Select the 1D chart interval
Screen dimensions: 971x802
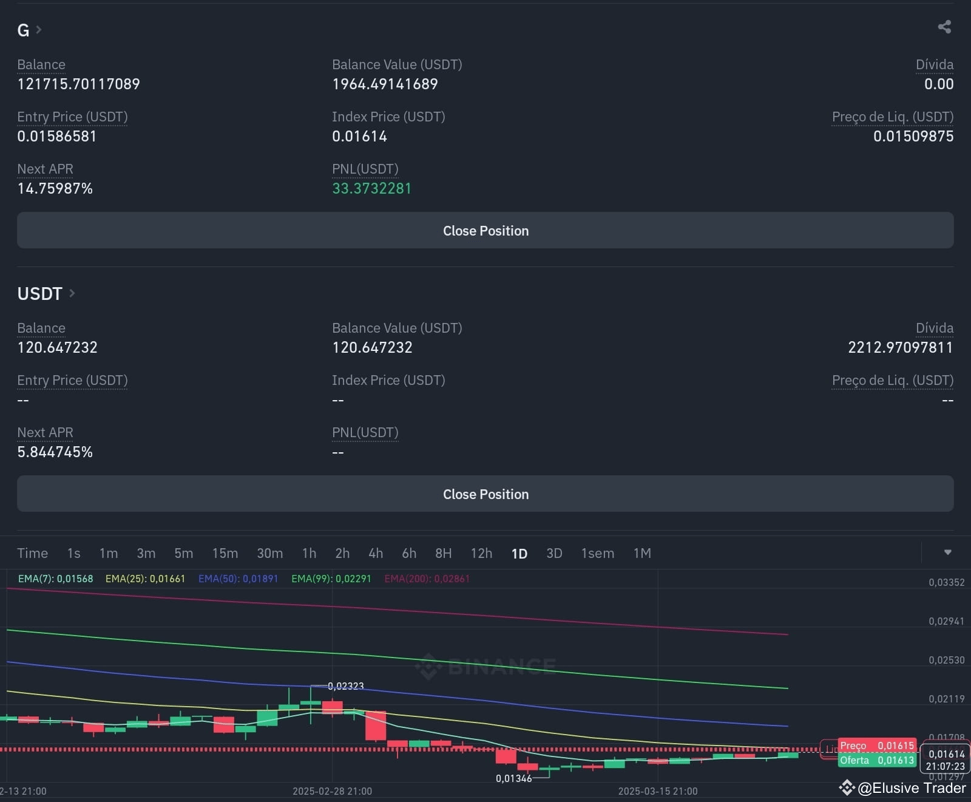tap(519, 553)
